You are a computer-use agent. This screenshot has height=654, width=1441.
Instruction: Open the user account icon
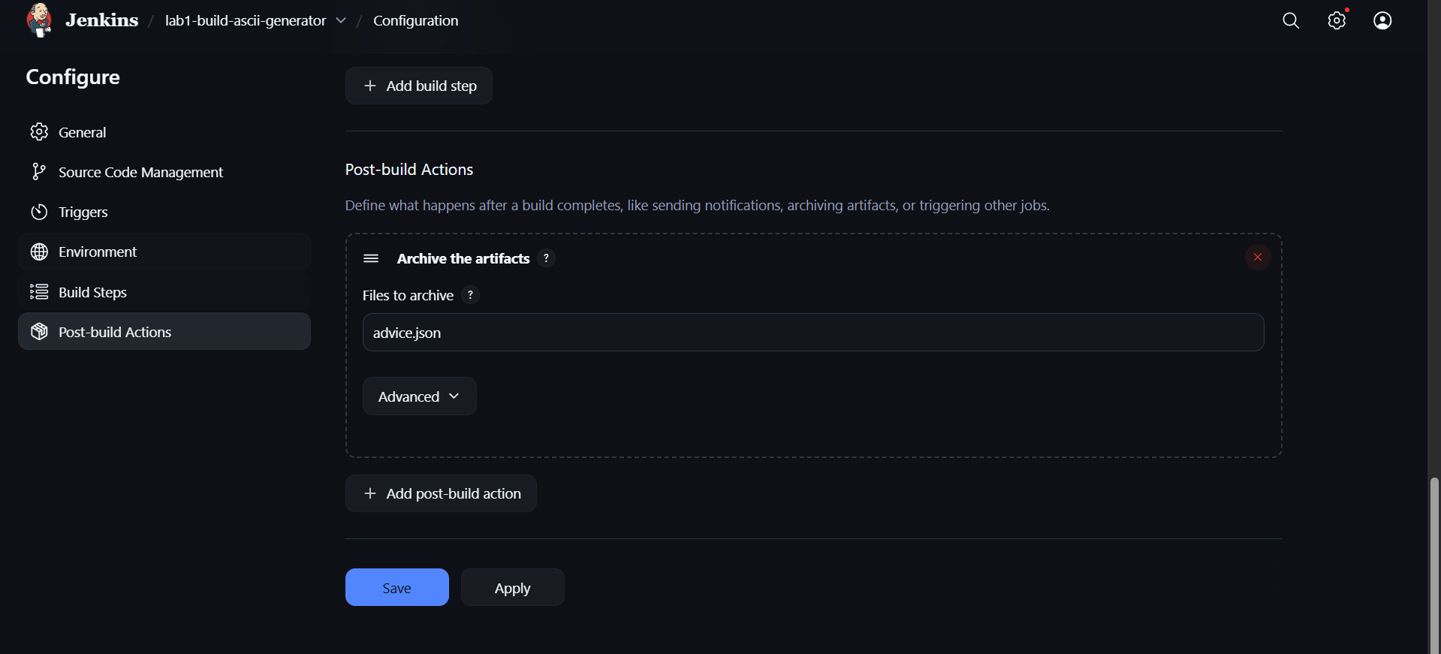click(1382, 21)
